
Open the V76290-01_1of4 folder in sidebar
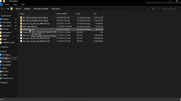point(8,42)
